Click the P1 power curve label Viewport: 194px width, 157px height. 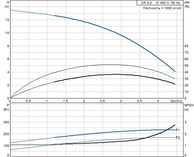click(178, 130)
